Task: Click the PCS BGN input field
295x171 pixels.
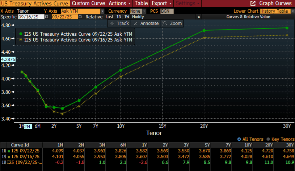Action: (x=165, y=11)
